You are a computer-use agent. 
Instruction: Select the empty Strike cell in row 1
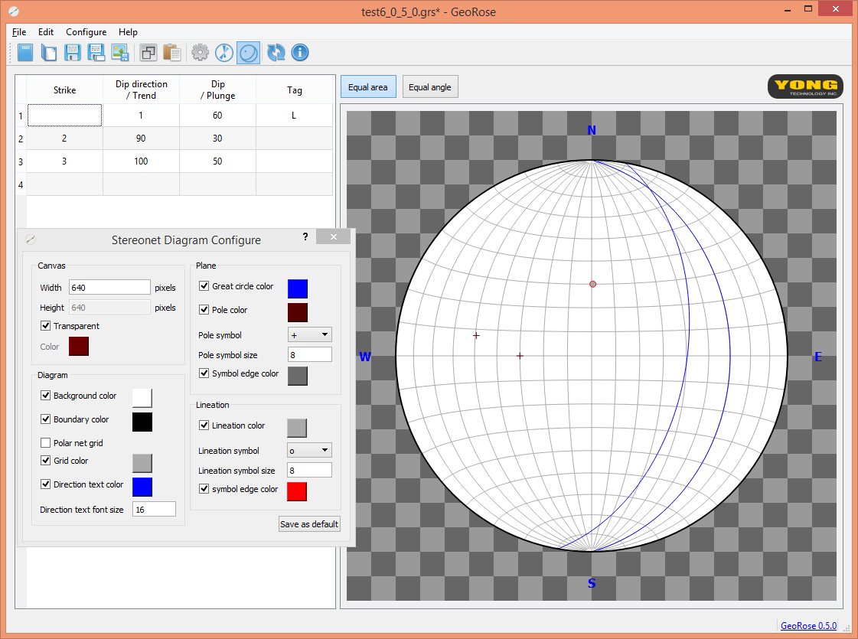[x=64, y=116]
